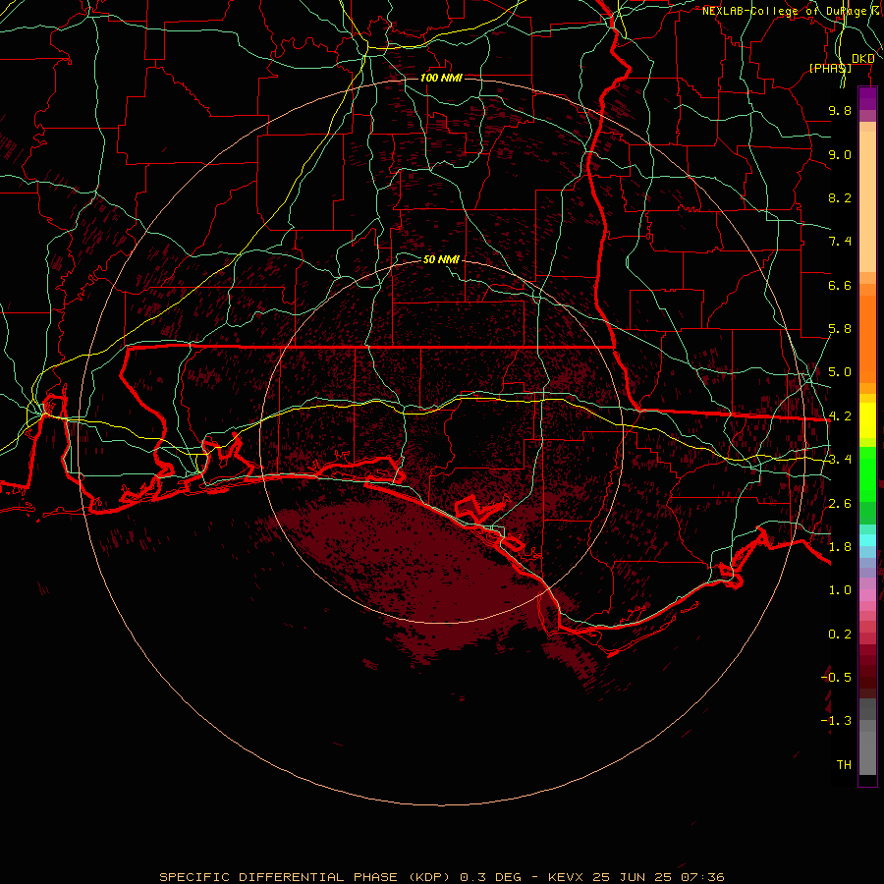Select the pink band of the color scale
The height and width of the screenshot is (884, 884).
pos(867,595)
